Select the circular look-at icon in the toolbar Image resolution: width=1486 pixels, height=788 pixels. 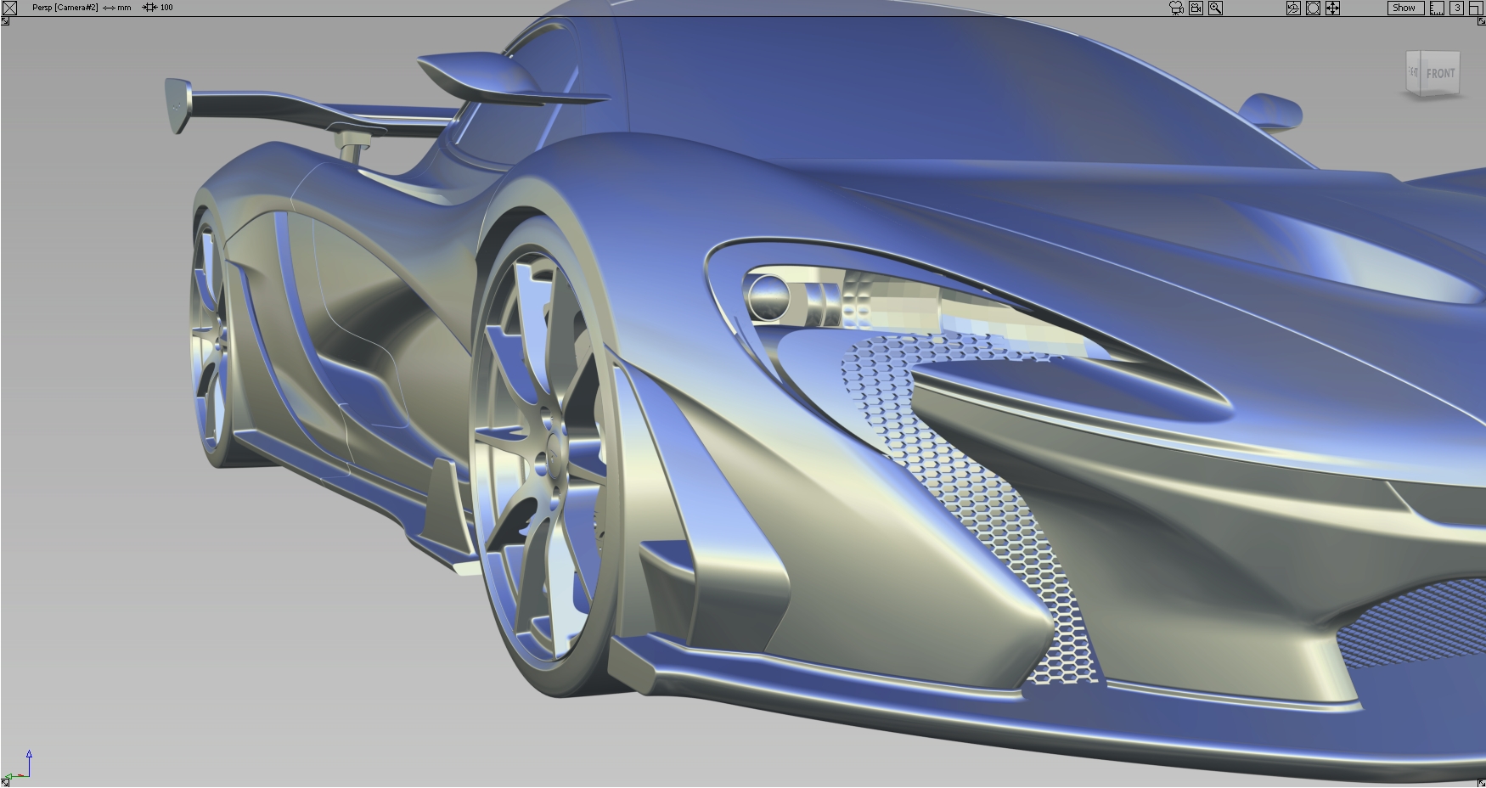click(1313, 8)
